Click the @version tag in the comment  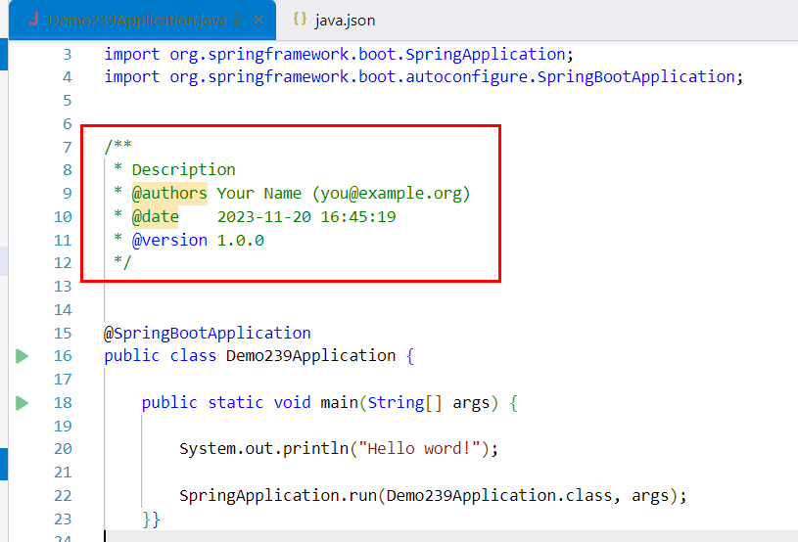tap(169, 240)
